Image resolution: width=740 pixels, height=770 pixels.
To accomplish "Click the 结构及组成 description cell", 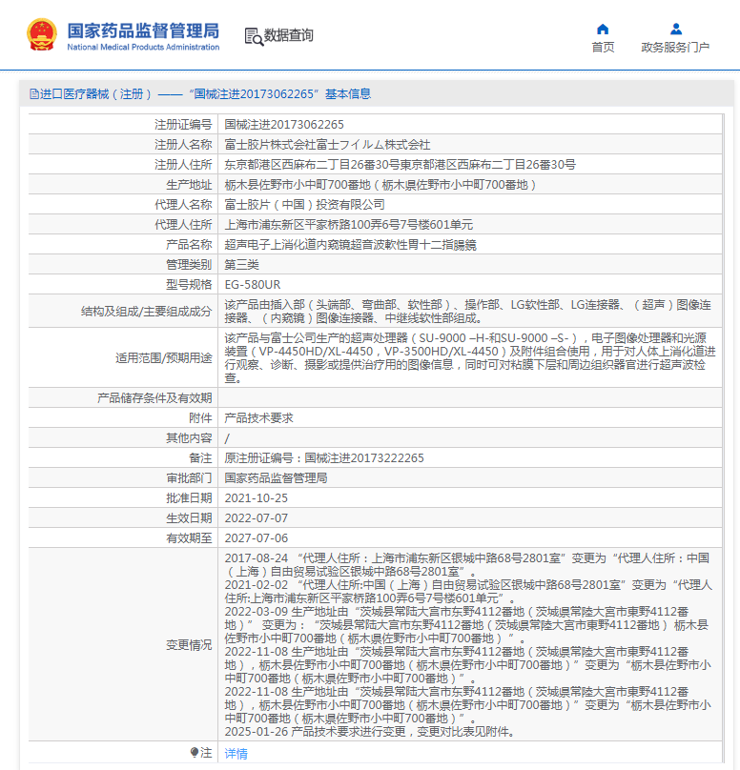I will click(469, 312).
